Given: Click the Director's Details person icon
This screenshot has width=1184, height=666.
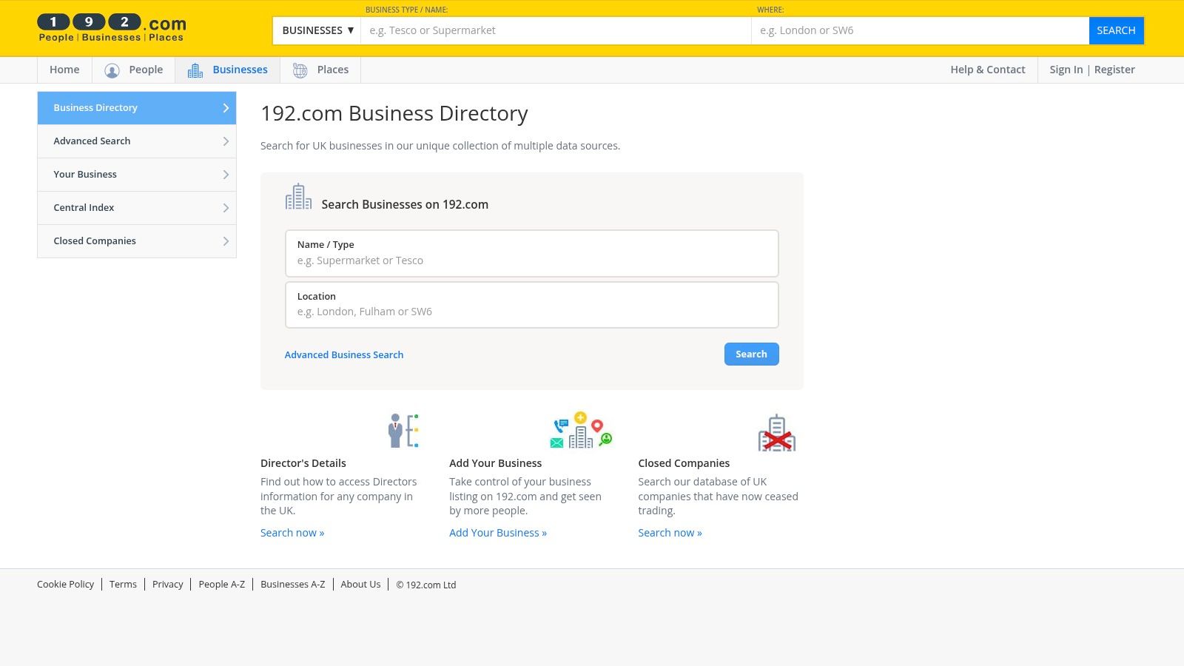Looking at the screenshot, I should tap(403, 431).
